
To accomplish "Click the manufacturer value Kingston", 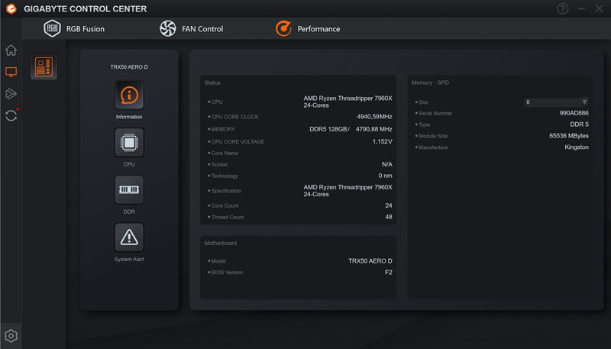I will (577, 147).
